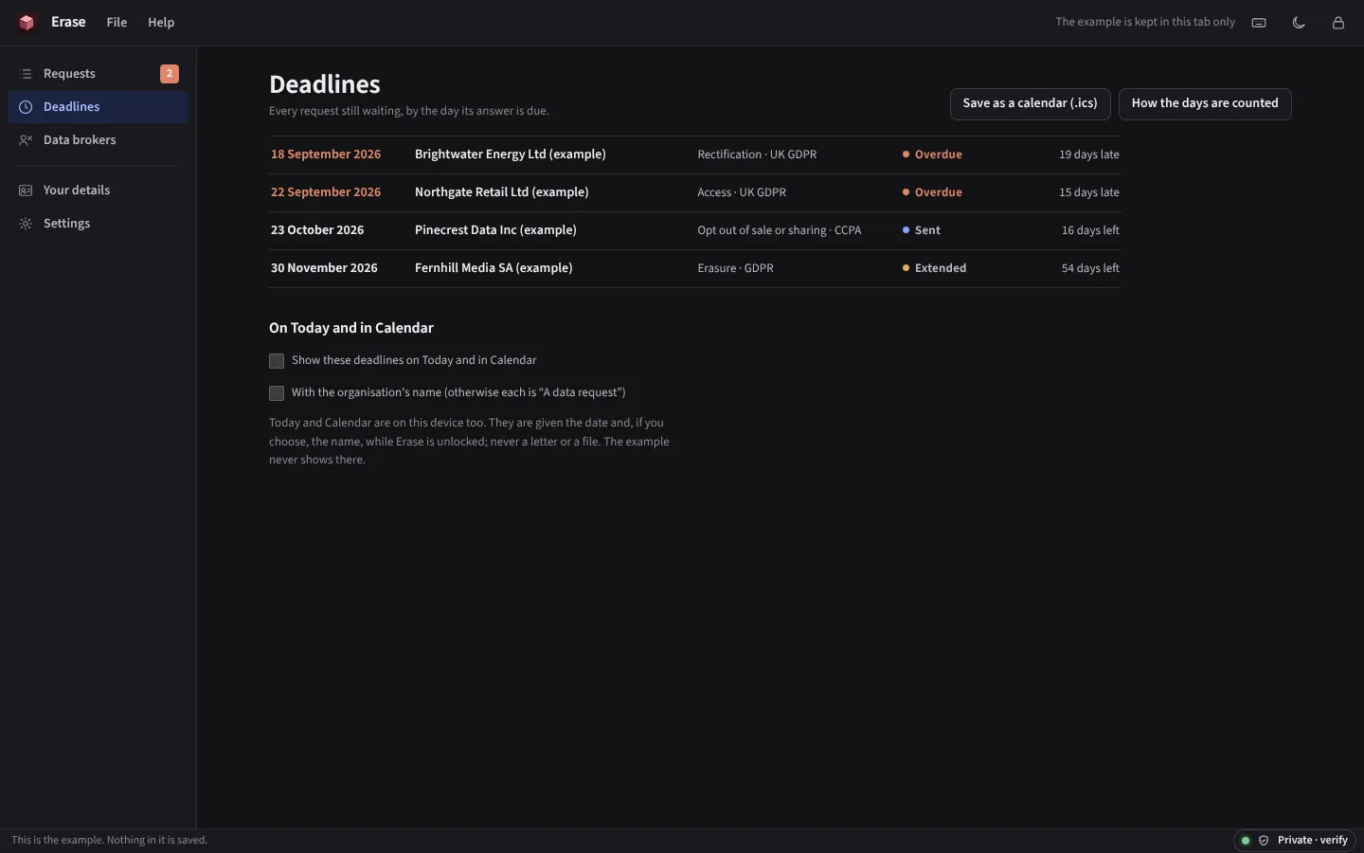Click the Private · verify status button
Screen dimensions: 1364x853
(x=1296, y=841)
